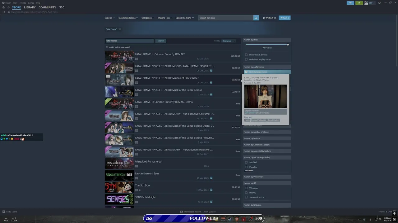Expand Narrow by feature

(267, 138)
